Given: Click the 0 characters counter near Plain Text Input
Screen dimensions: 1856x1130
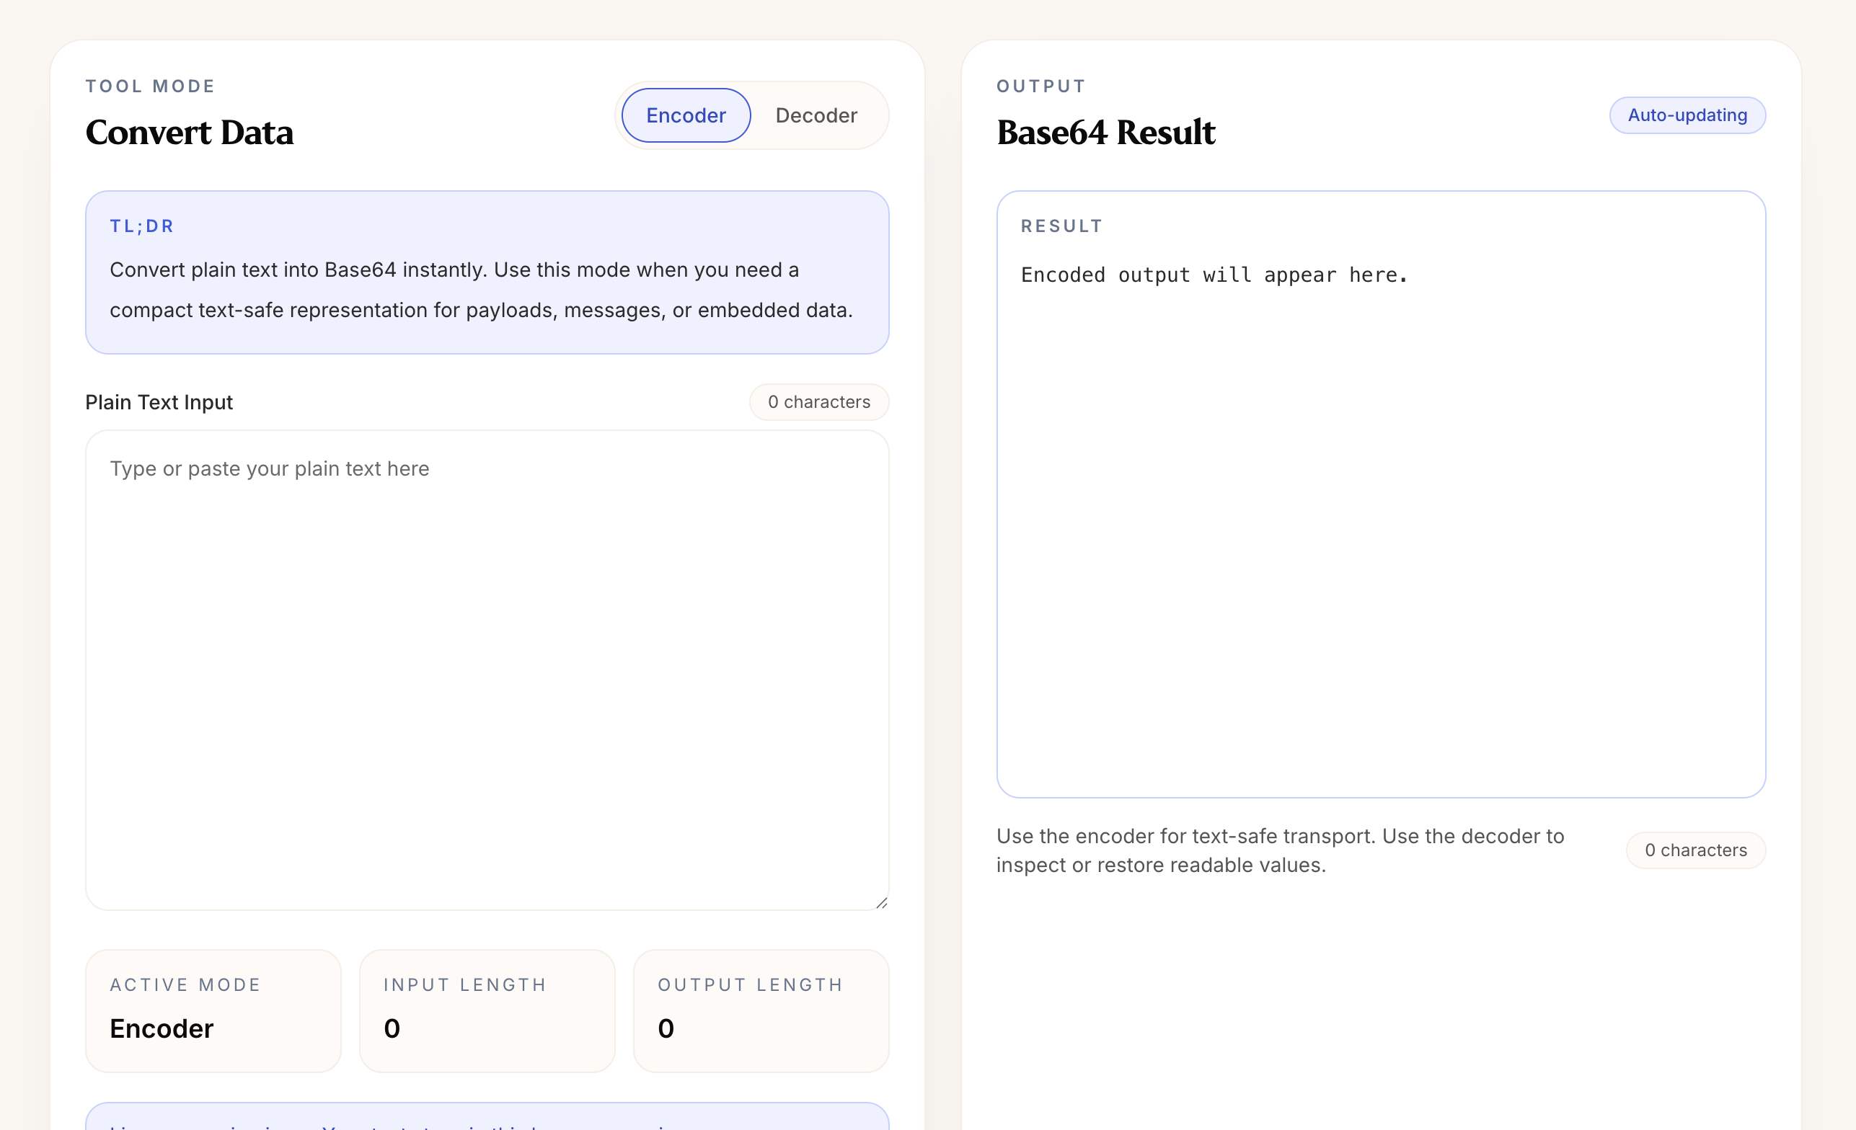Looking at the screenshot, I should pyautogui.click(x=819, y=402).
